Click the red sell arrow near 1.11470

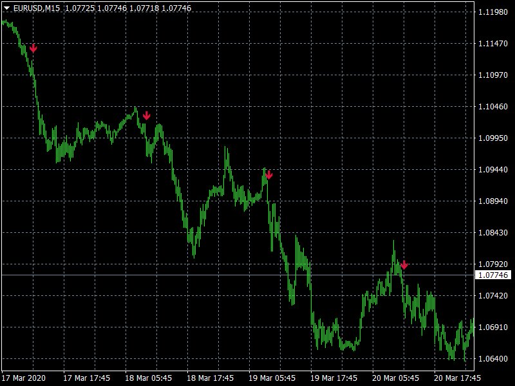(x=33, y=48)
